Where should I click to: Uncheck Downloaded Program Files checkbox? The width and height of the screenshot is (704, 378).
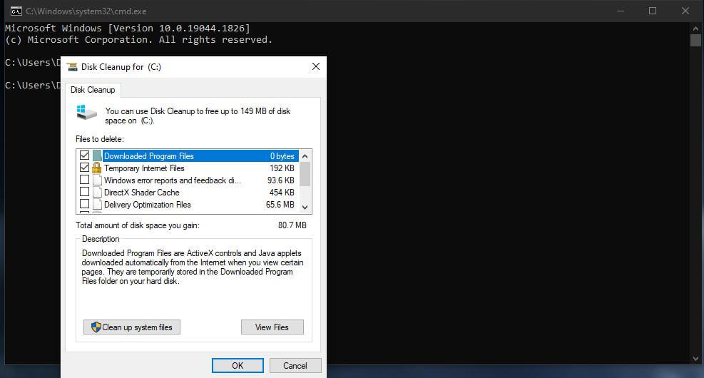click(84, 155)
